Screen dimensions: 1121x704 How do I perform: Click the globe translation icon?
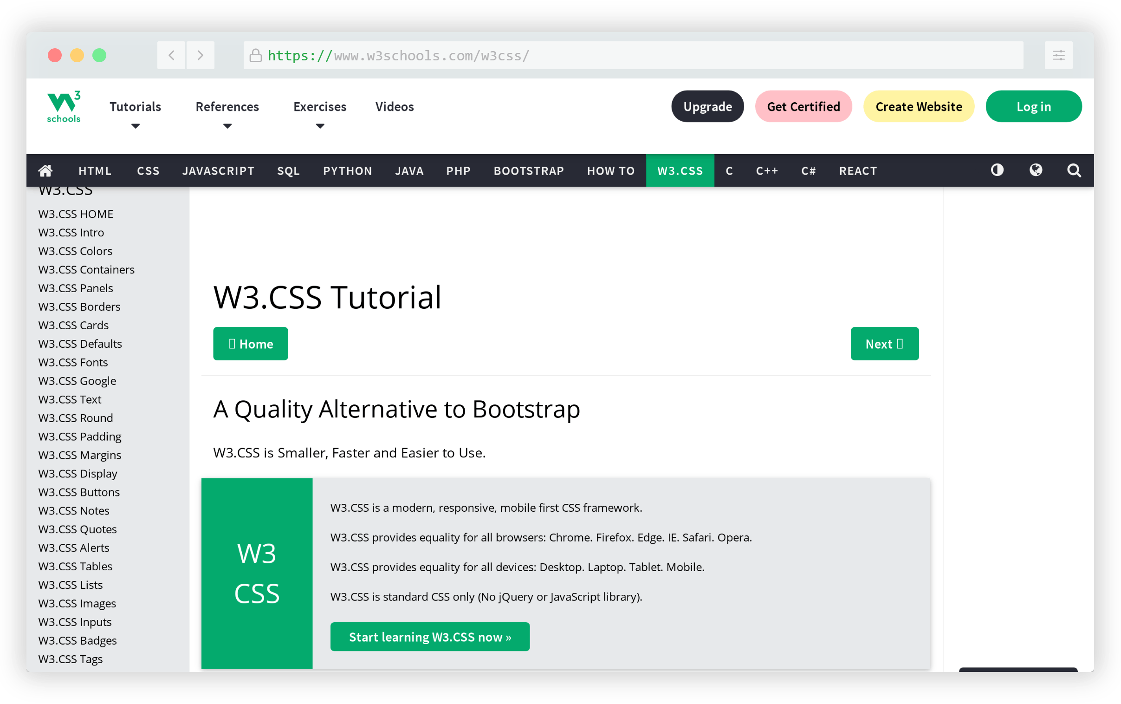1036,170
